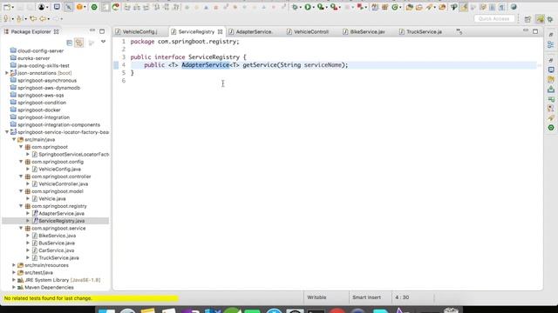The width and height of the screenshot is (558, 313).
Task: Toggle the user profile circle icon
Action: (42, 7)
